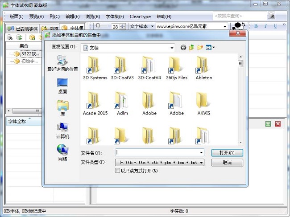Click the binoculars find icon in left toolbar
This screenshot has height=217, width=290.
tap(10, 37)
